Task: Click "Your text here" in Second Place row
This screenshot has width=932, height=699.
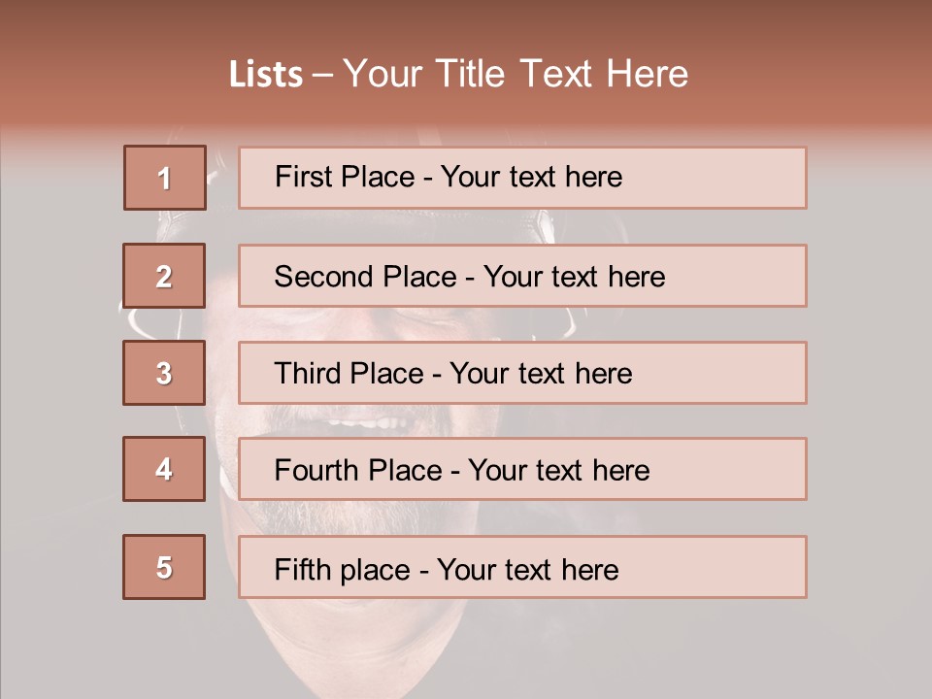Action: pos(574,277)
